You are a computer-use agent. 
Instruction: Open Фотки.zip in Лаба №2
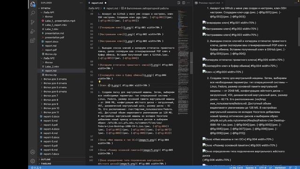point(51,75)
